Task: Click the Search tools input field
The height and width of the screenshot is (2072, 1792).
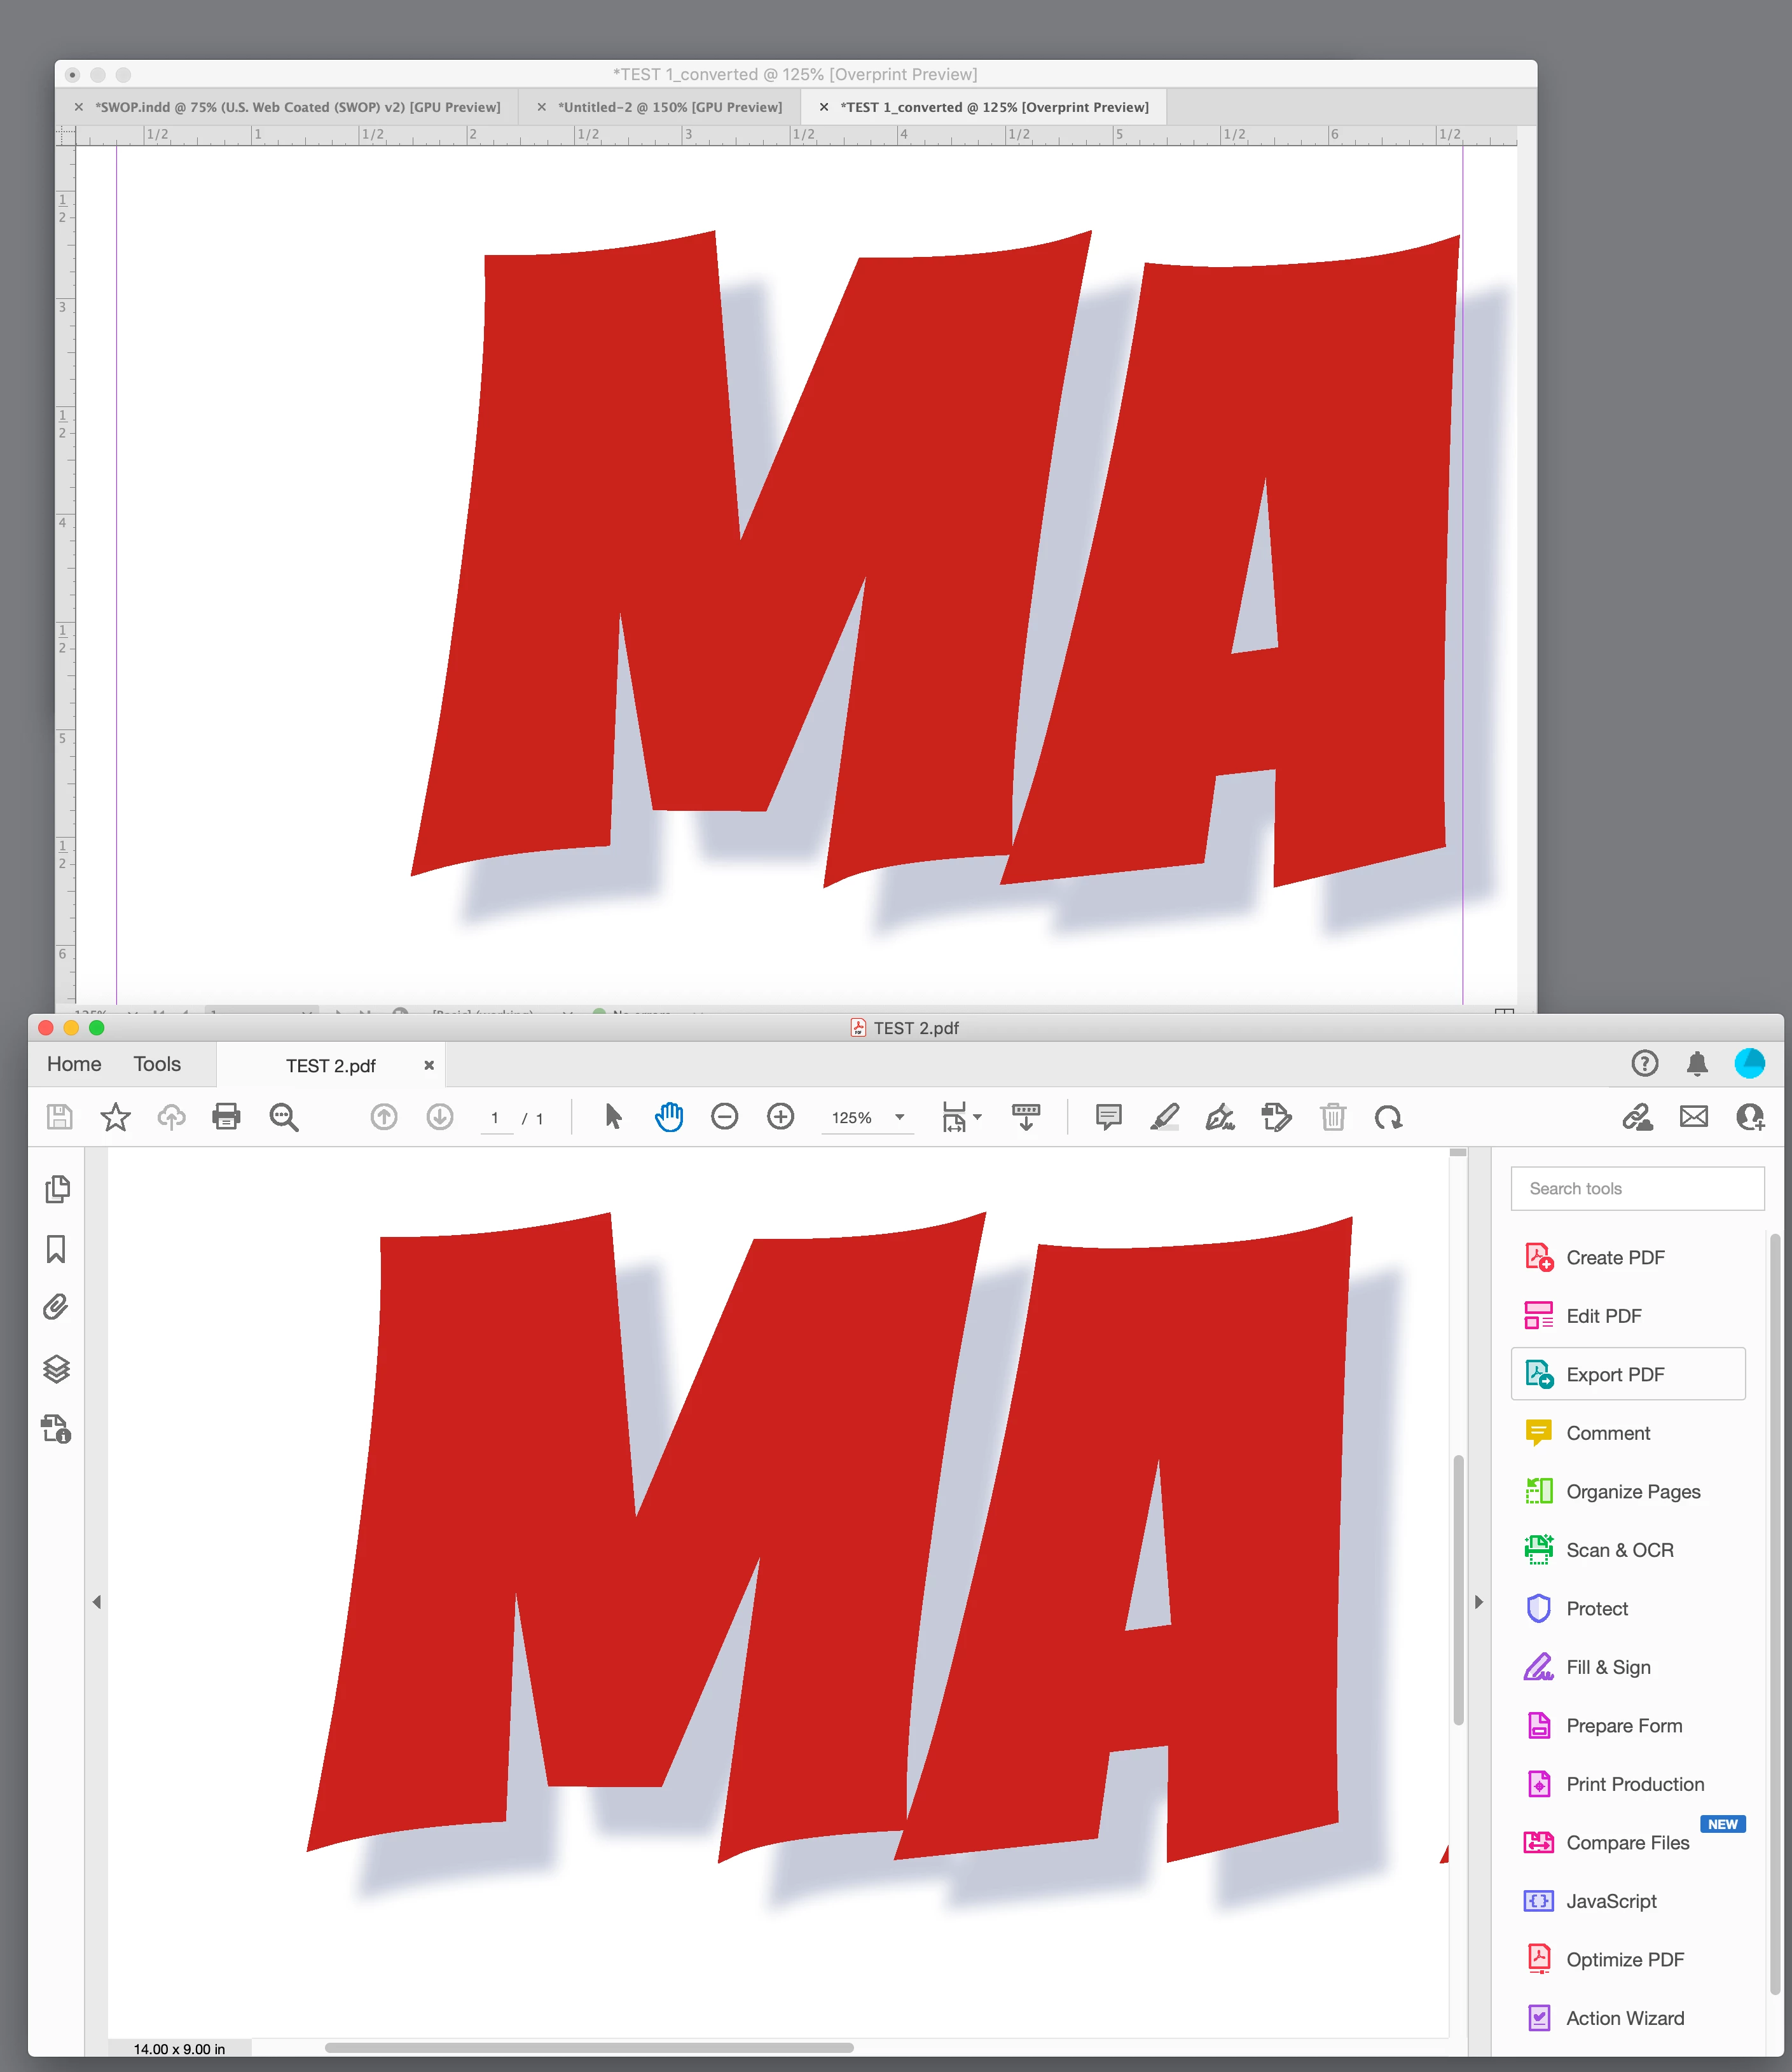Action: click(x=1637, y=1188)
